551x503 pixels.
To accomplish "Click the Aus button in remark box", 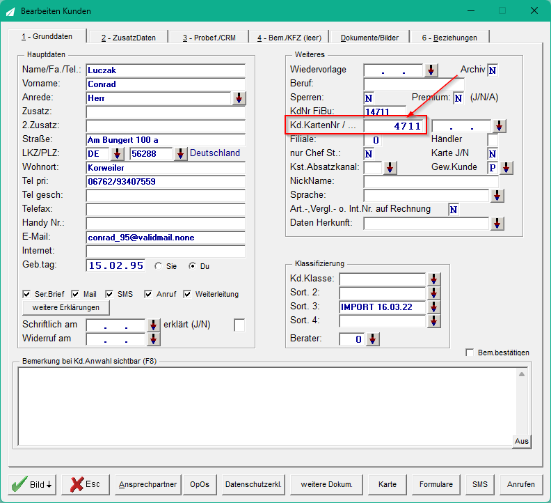I will 522,441.
